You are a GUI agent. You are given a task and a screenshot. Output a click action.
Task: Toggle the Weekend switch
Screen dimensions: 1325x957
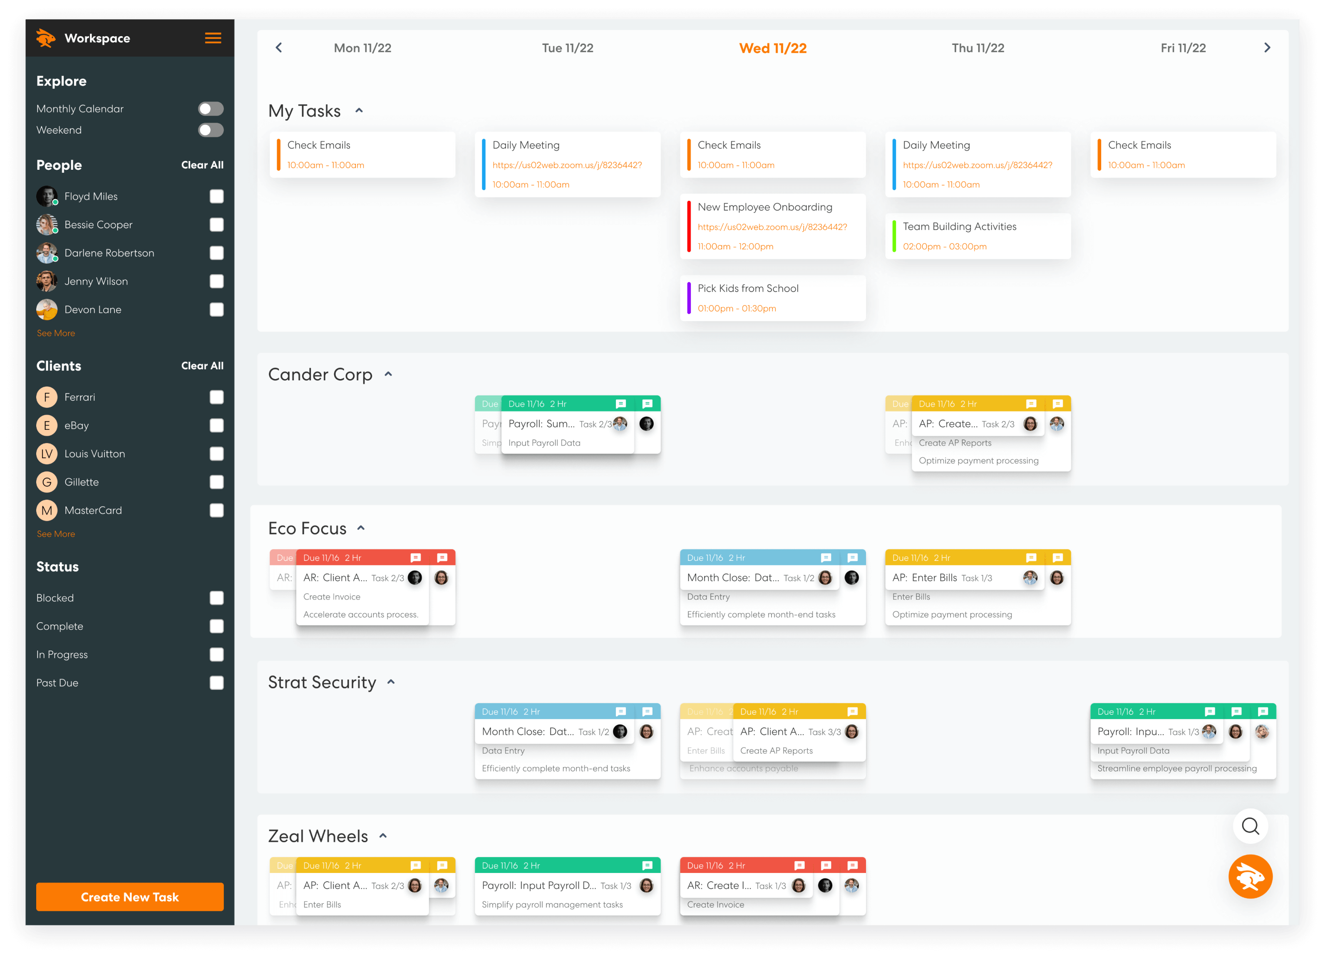[211, 130]
